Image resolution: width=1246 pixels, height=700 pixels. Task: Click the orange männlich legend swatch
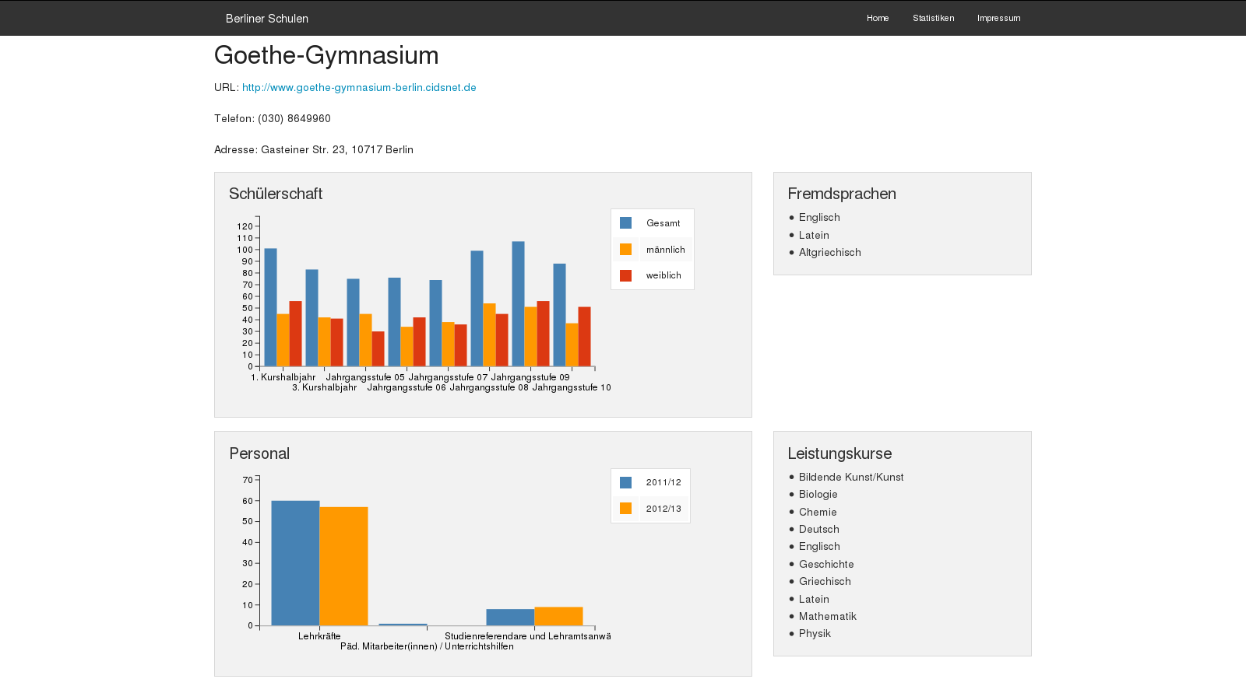(625, 250)
